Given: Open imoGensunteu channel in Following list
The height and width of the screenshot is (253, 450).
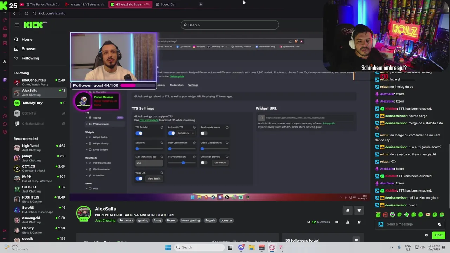Looking at the screenshot, I should pyautogui.click(x=39, y=82).
